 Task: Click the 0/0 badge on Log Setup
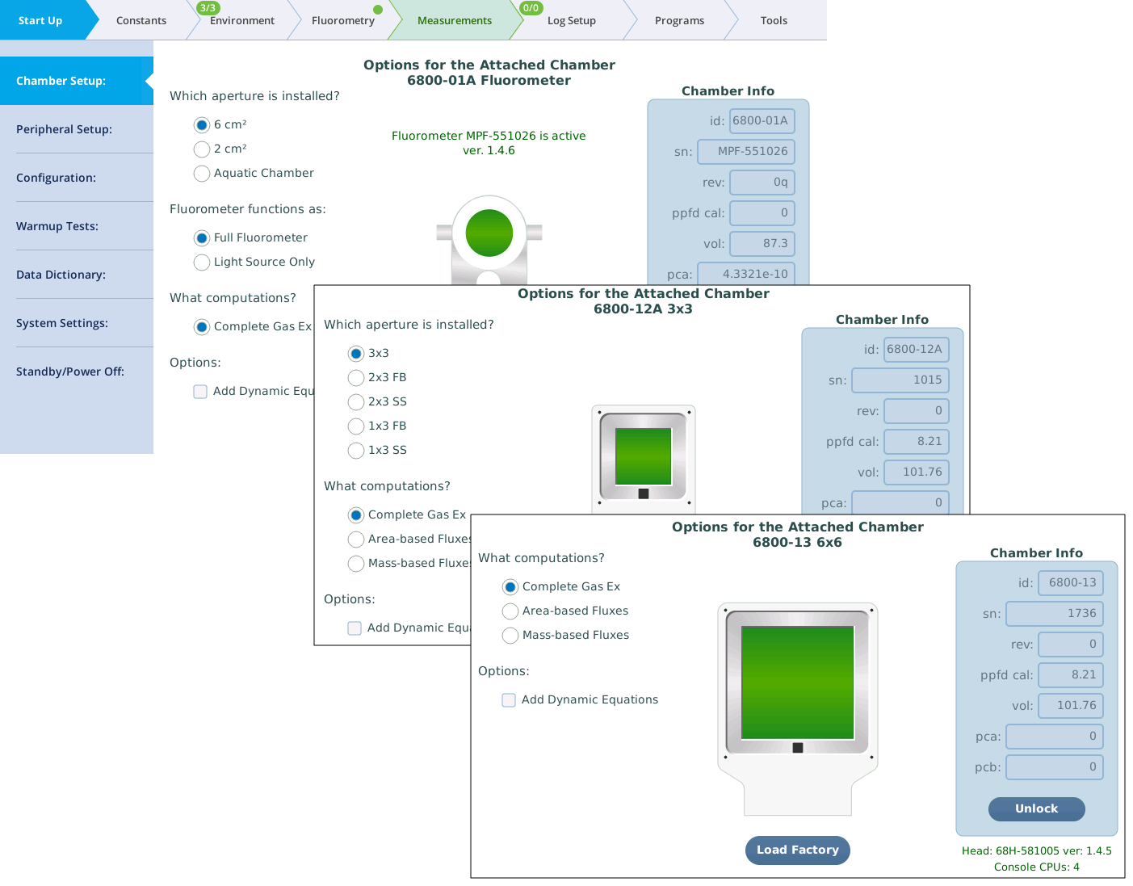click(x=531, y=8)
